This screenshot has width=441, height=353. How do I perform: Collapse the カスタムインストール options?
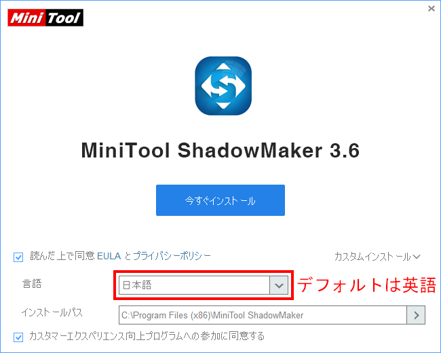[x=377, y=257]
